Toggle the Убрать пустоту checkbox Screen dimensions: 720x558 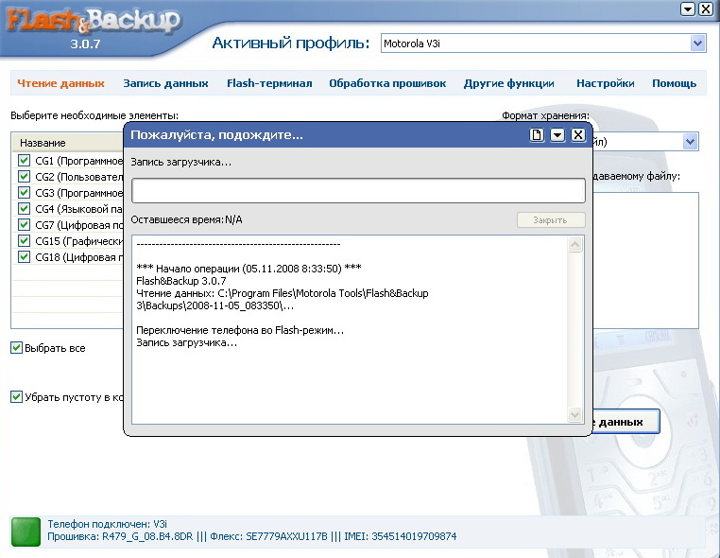[x=16, y=396]
